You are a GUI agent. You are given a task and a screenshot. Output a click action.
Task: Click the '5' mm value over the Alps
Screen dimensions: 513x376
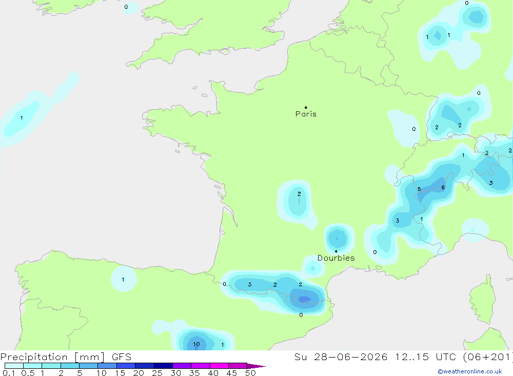(x=419, y=189)
